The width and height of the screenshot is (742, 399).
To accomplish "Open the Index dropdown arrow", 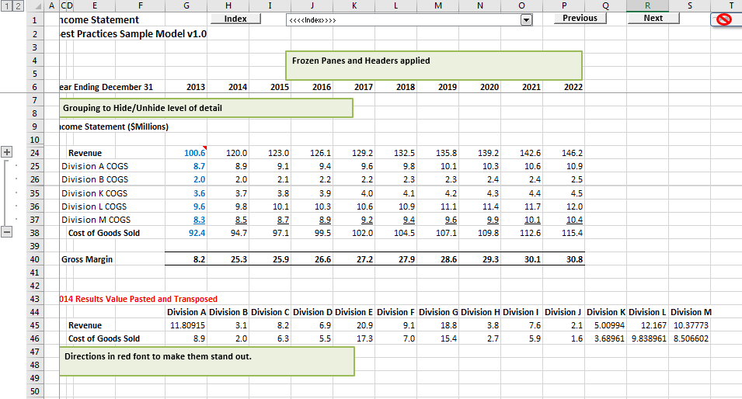I will tap(526, 19).
